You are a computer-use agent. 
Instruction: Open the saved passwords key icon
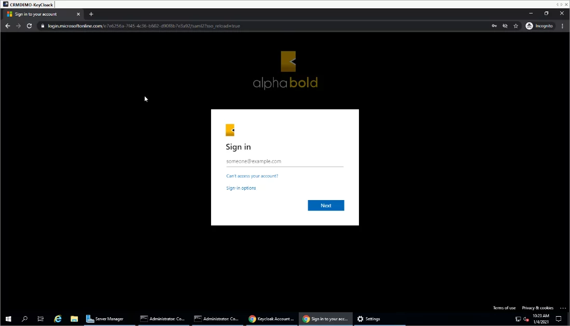pyautogui.click(x=494, y=26)
